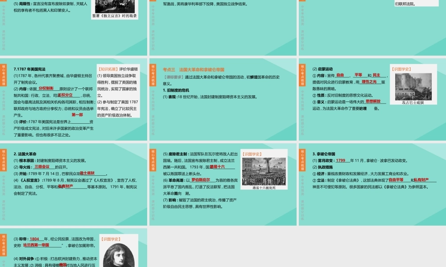The image size is (446, 267).
Task: Click 【识图学史】 label above the Bastille picture
Action: 401,69
